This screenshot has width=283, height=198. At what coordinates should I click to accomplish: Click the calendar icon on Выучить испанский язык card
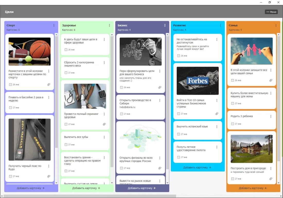[x=178, y=134]
